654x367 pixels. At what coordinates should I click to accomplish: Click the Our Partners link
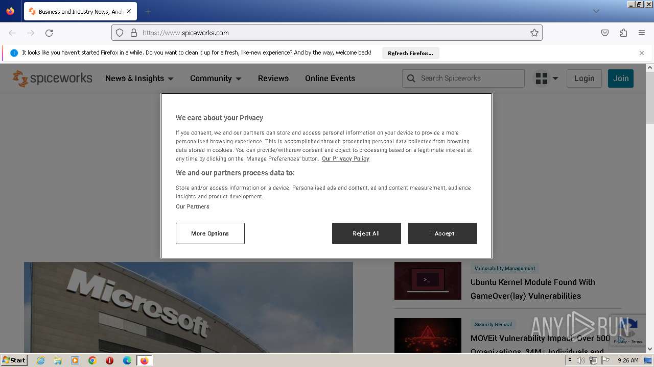click(193, 206)
